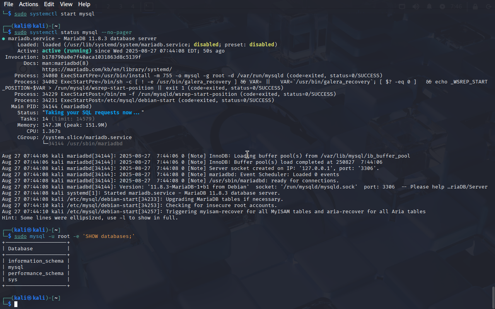Click the 'mariadb.service - MariaDB 11.8.3 database server' heading
This screenshot has width=495, height=309.
click(82, 39)
